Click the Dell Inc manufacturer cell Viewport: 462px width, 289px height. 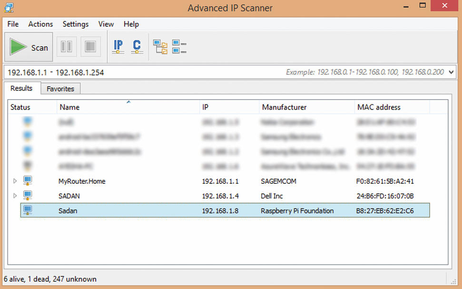click(x=272, y=196)
